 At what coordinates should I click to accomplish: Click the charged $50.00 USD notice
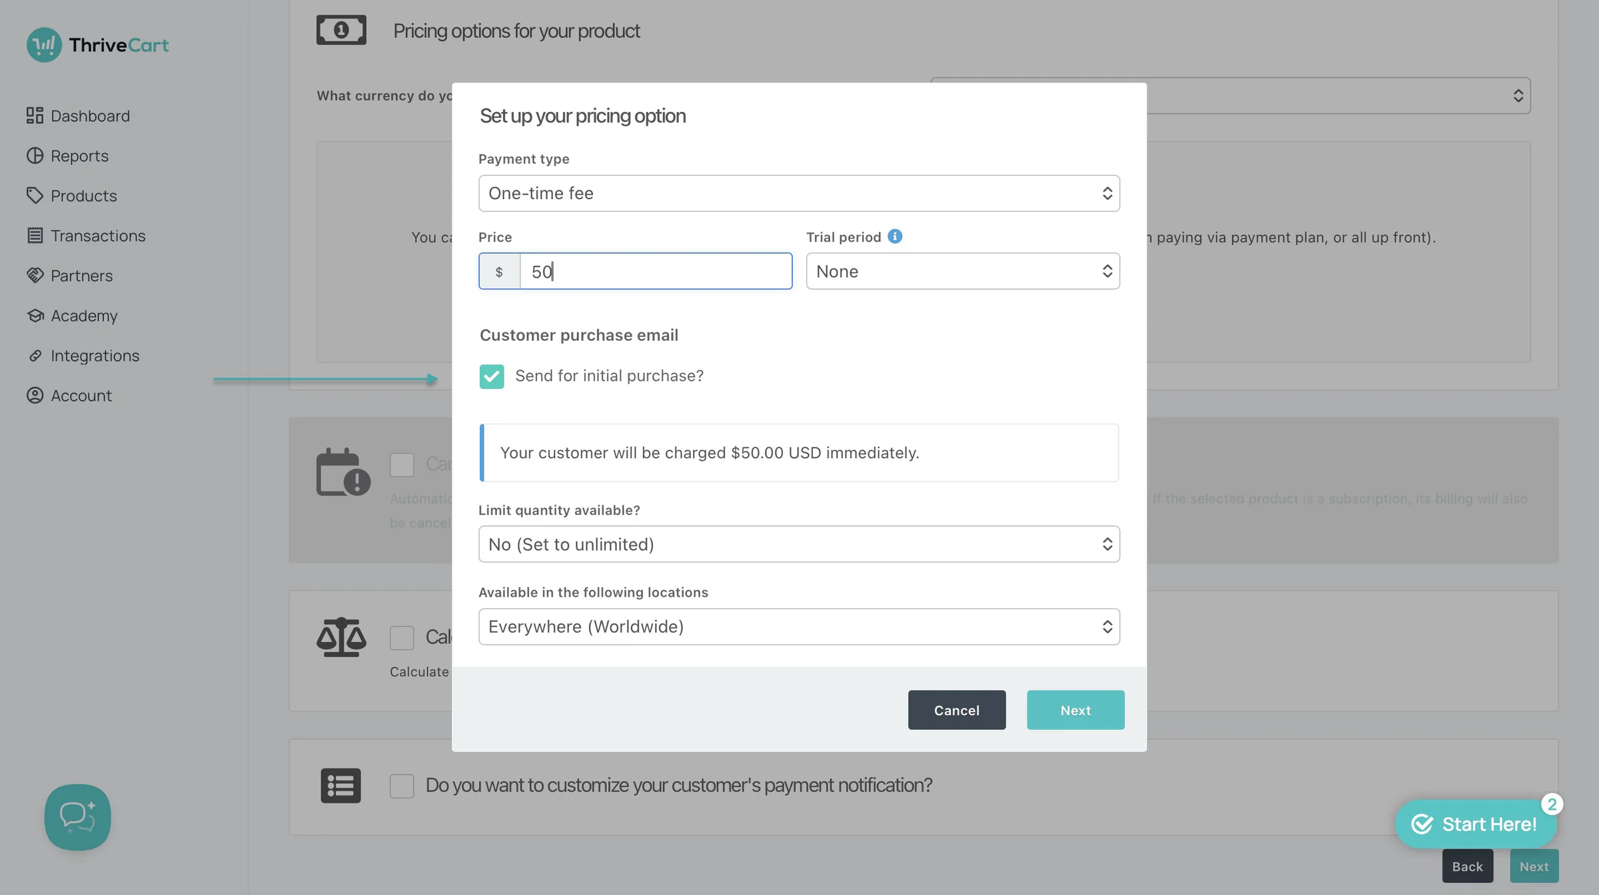799,453
